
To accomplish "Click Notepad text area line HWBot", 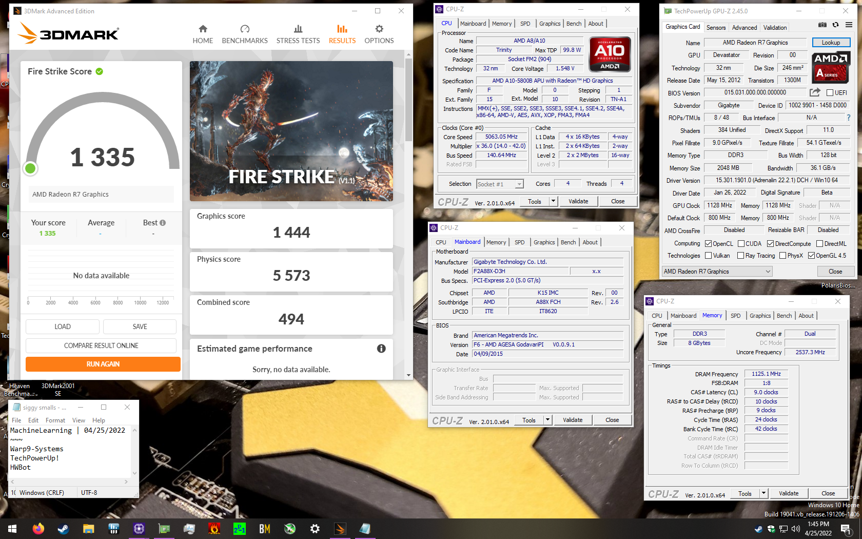I will pyautogui.click(x=21, y=467).
